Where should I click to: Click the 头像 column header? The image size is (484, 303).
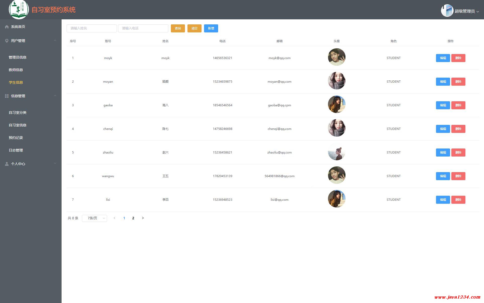tap(336, 41)
